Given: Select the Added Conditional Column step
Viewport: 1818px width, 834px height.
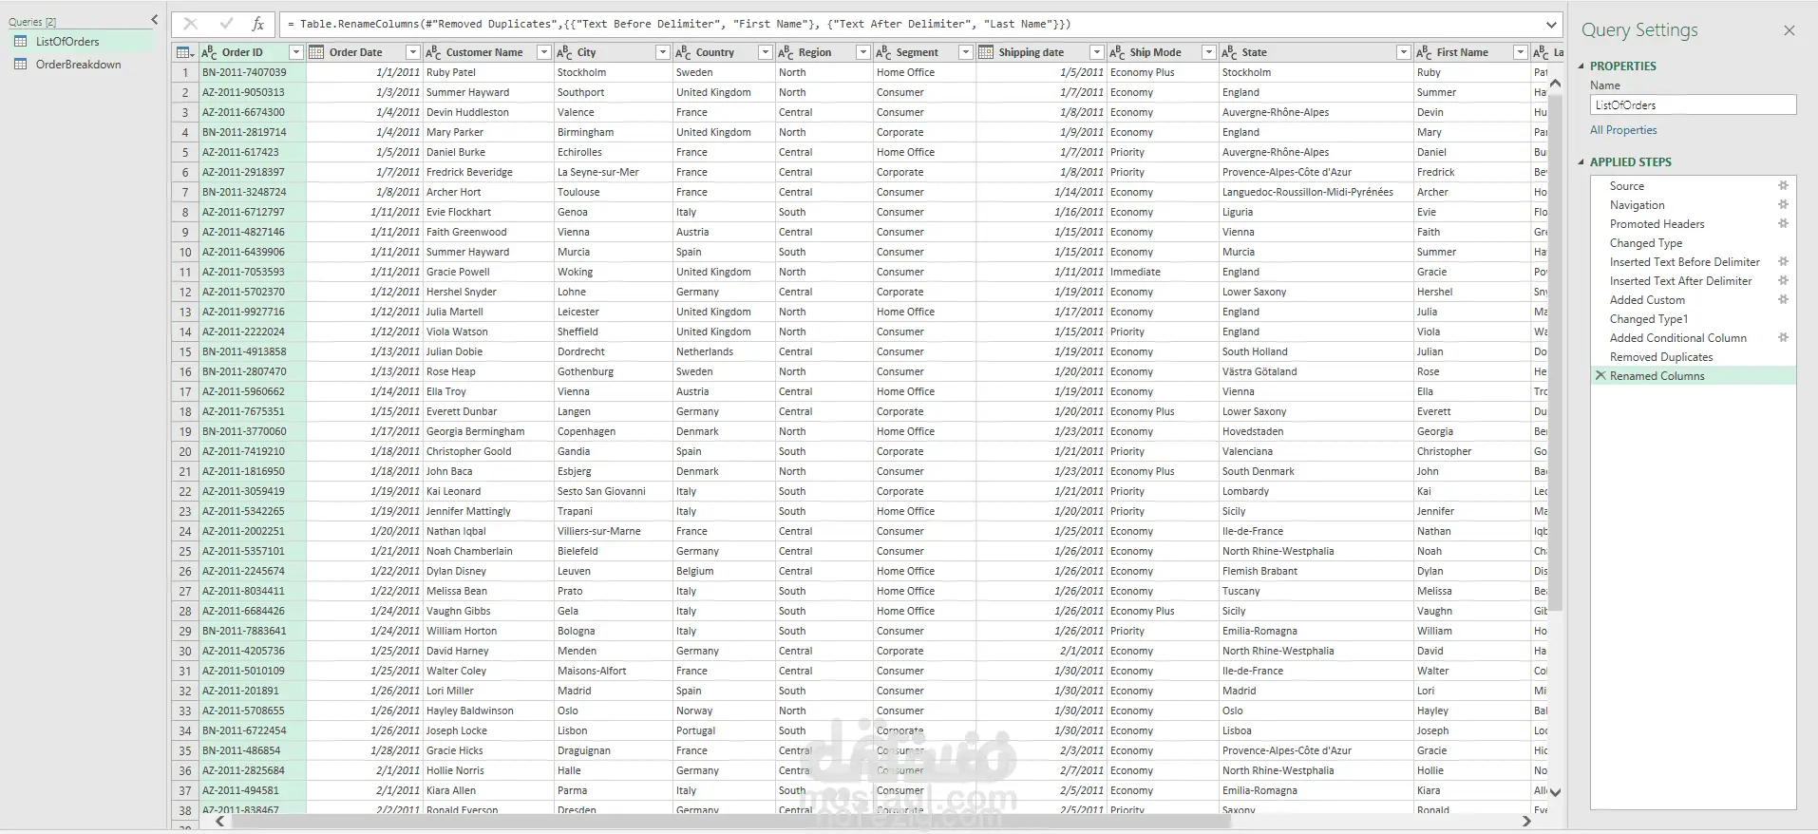Looking at the screenshot, I should coord(1677,338).
